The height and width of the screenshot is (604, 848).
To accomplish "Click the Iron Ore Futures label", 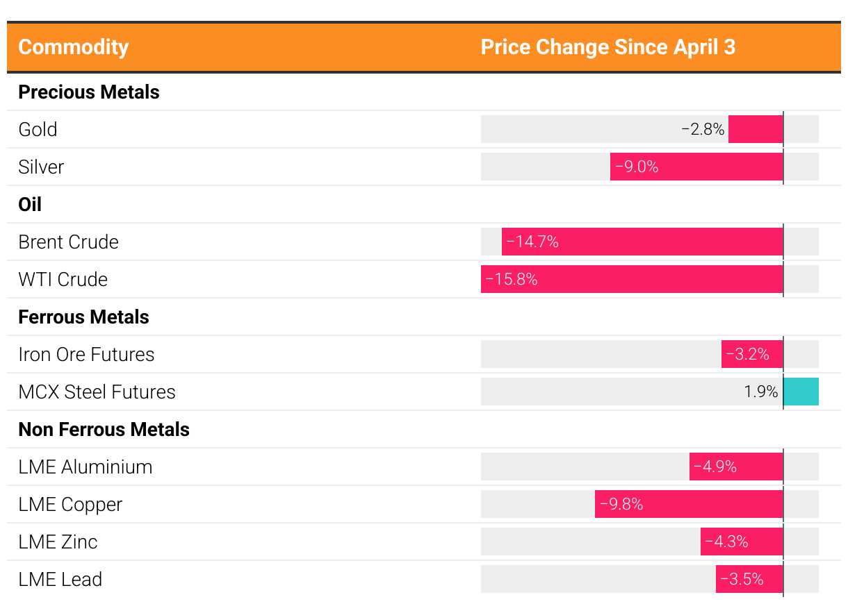I will pos(86,355).
